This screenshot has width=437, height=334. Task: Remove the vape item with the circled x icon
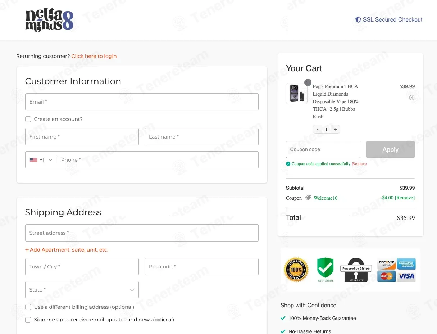412,98
